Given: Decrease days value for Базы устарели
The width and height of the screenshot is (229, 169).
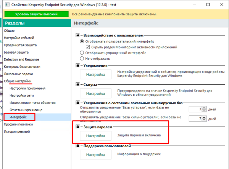Looking at the screenshot, I should [204, 110].
